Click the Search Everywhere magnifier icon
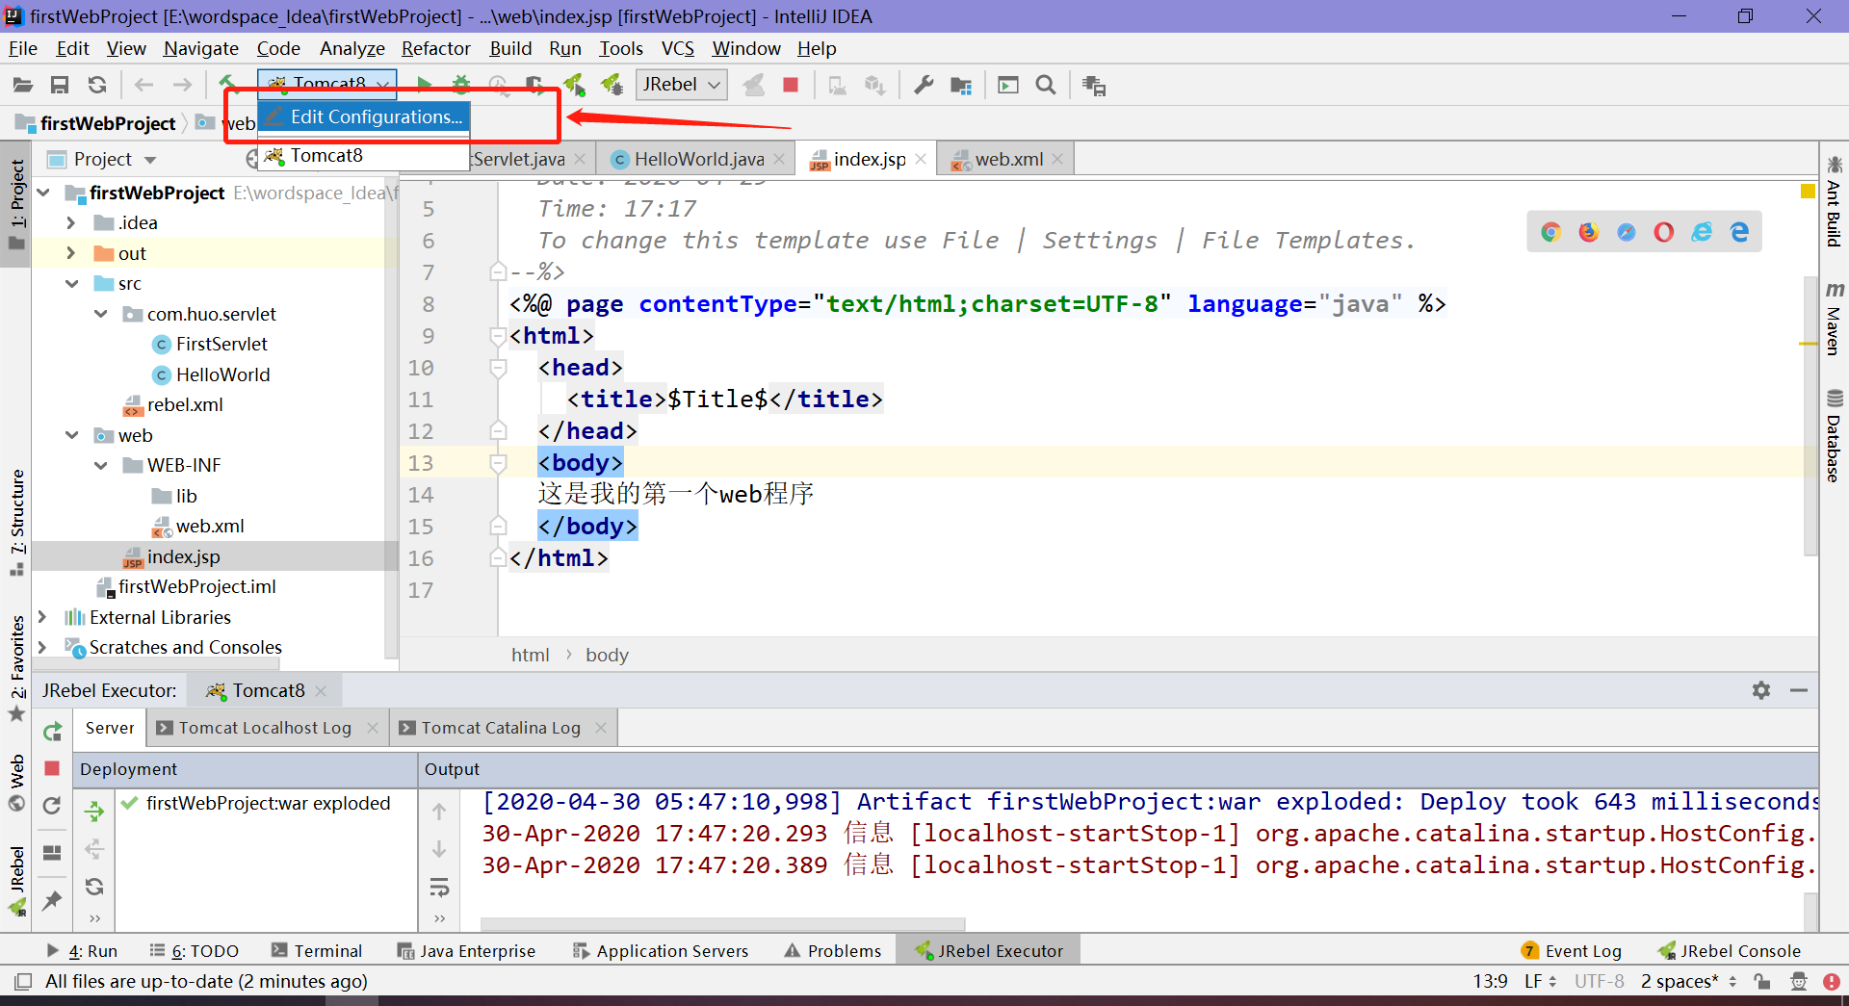 coord(1046,85)
